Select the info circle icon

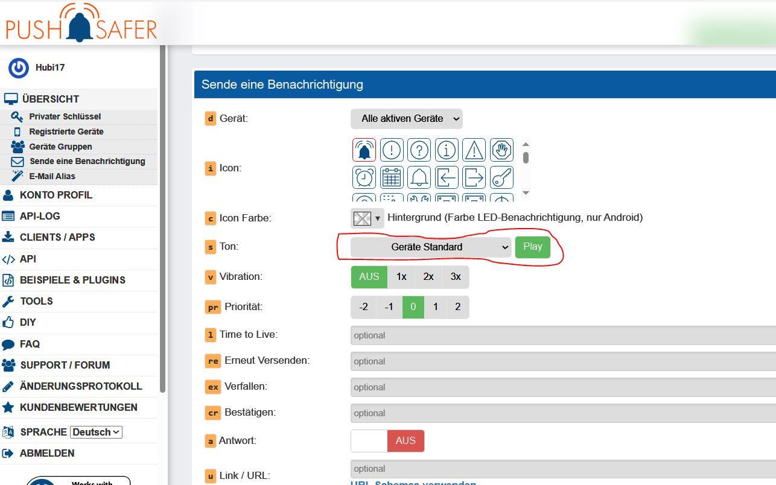pyautogui.click(x=447, y=150)
